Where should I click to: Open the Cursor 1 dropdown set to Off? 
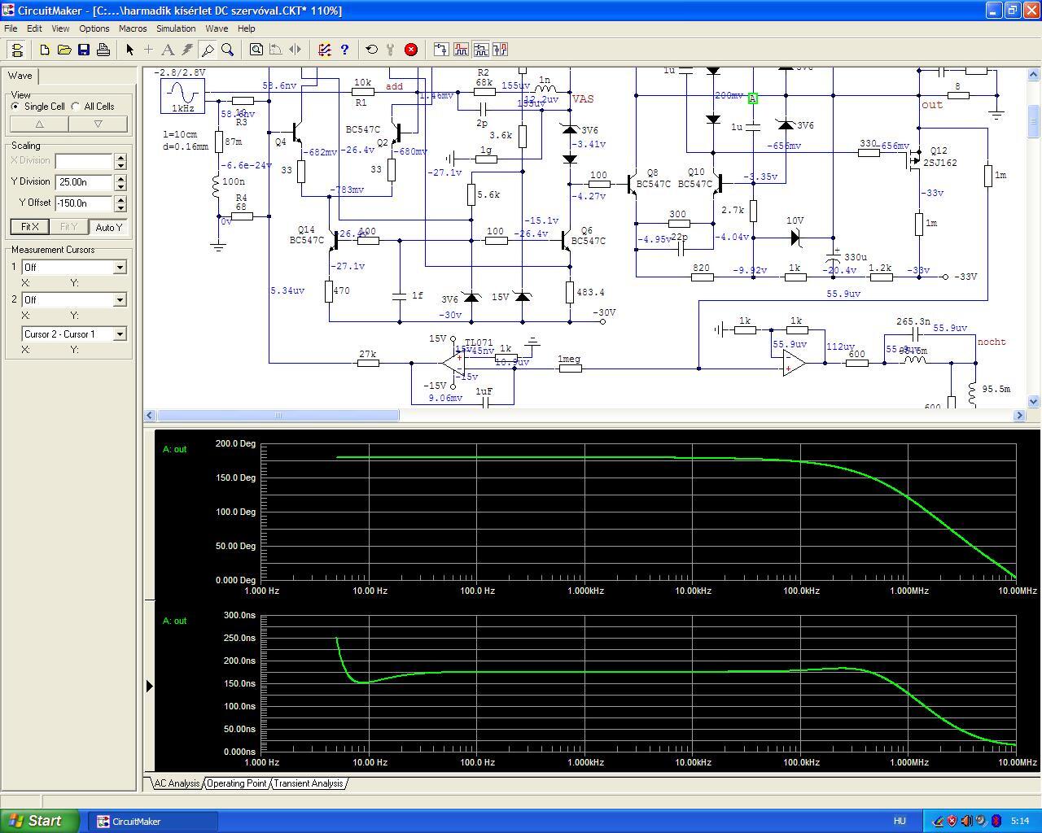coord(119,267)
